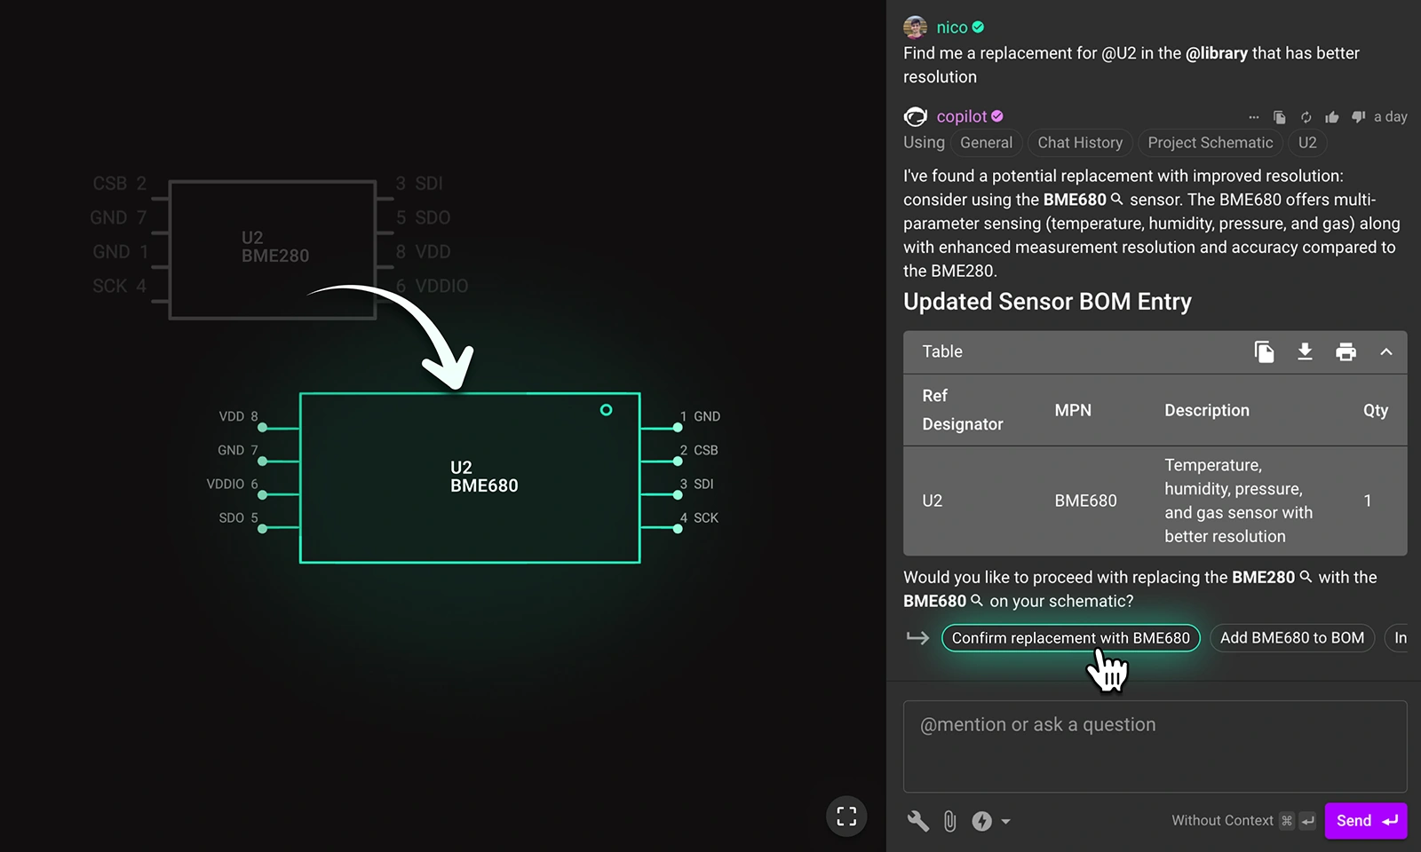Download the BOM table

(1305, 351)
